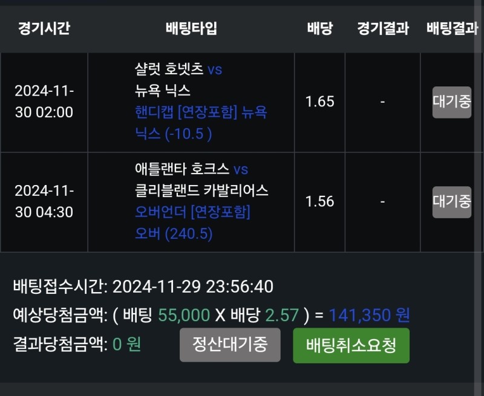The width and height of the screenshot is (484, 396).
Task: Open the 핸디캡 뉴욕 닉스 (-10.5) pick
Action: click(x=201, y=123)
